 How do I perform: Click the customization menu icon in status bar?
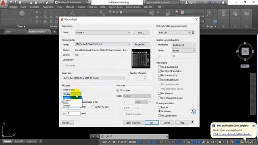tap(256, 142)
